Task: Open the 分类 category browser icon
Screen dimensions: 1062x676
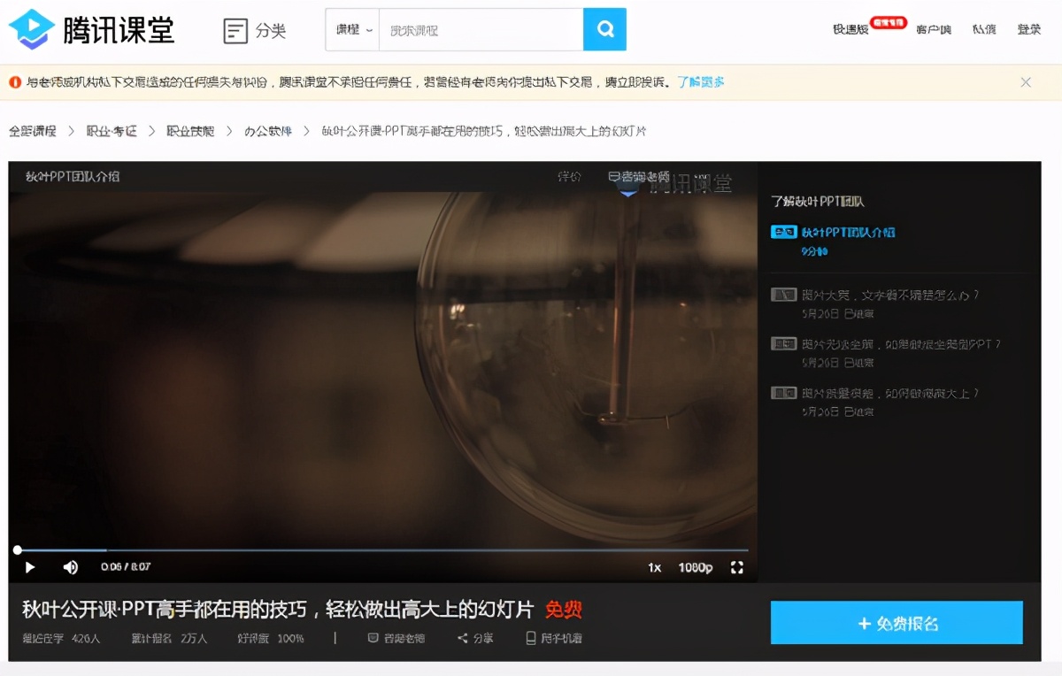Action: click(234, 29)
